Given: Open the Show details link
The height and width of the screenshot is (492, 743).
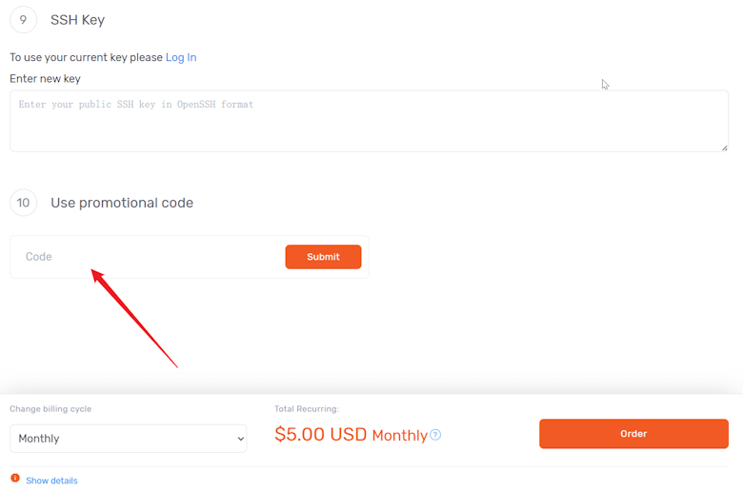Looking at the screenshot, I should point(51,481).
